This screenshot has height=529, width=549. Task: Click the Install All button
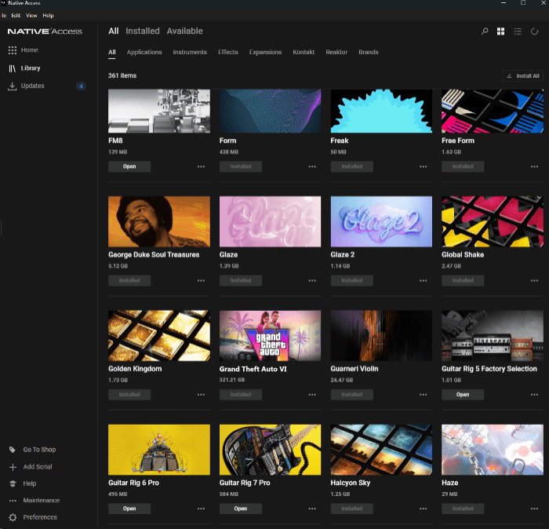(x=523, y=76)
